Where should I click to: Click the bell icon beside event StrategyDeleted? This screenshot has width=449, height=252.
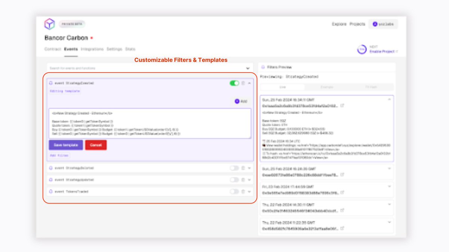51,168
